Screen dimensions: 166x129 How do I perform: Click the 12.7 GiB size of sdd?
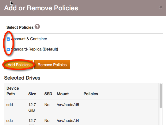click(32, 107)
